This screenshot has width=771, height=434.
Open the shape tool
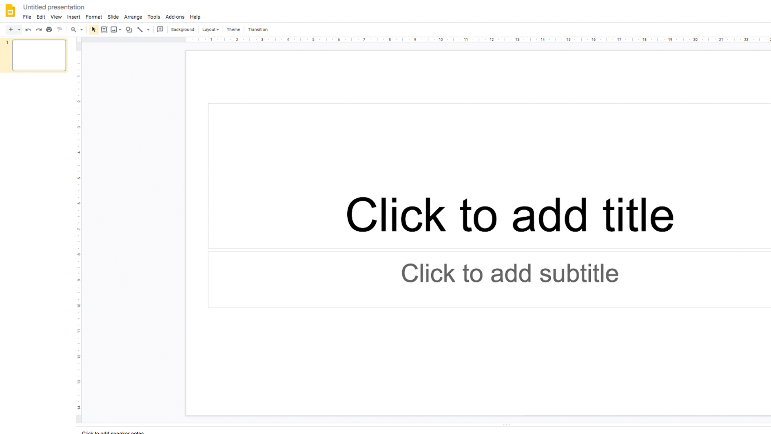(129, 29)
